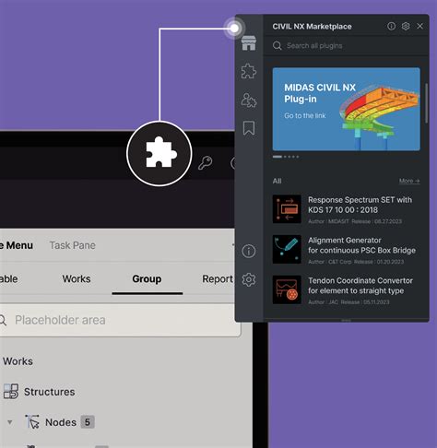Switch to Task Pane tab

(73, 245)
